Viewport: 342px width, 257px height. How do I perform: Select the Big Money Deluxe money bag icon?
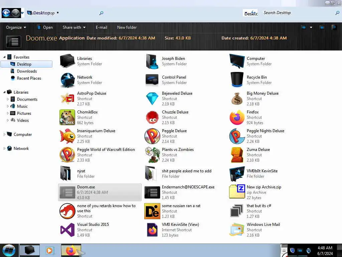pos(237,99)
